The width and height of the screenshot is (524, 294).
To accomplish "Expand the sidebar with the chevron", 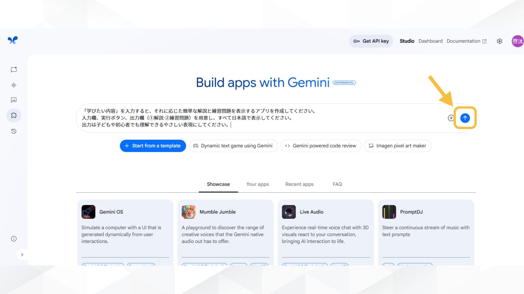I will (x=22, y=255).
